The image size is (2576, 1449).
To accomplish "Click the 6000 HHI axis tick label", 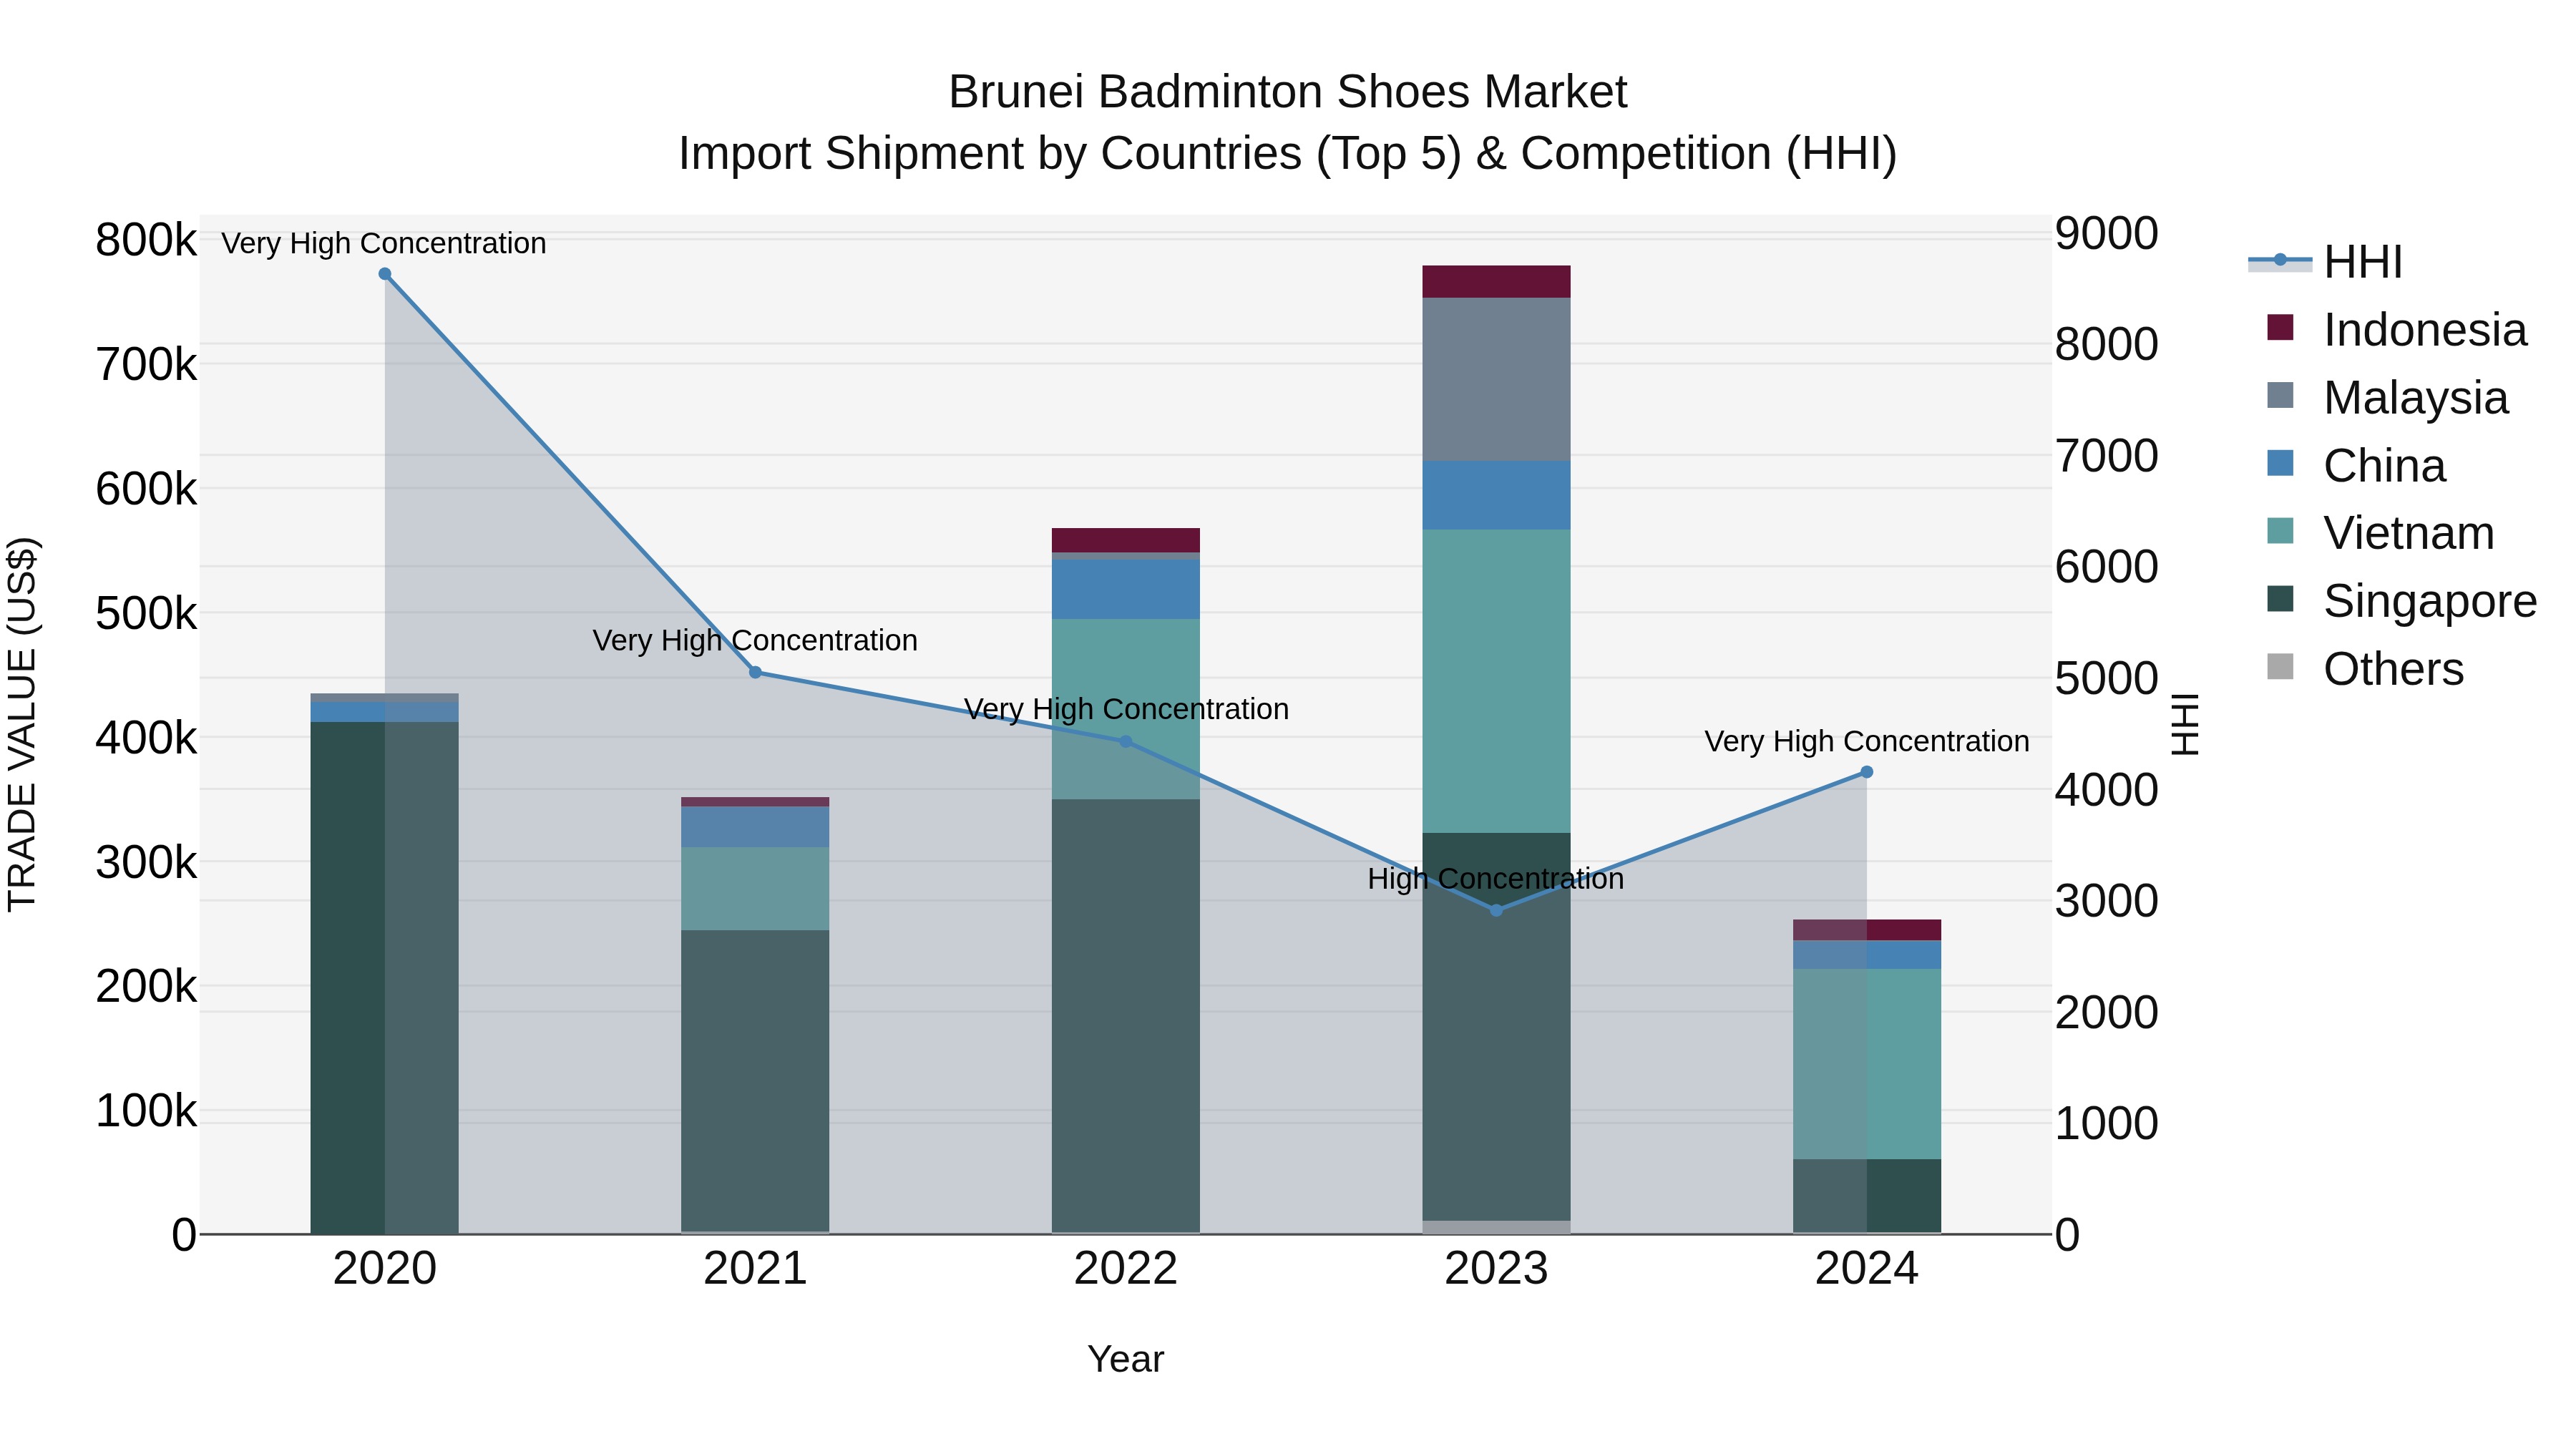I will [x=2107, y=567].
